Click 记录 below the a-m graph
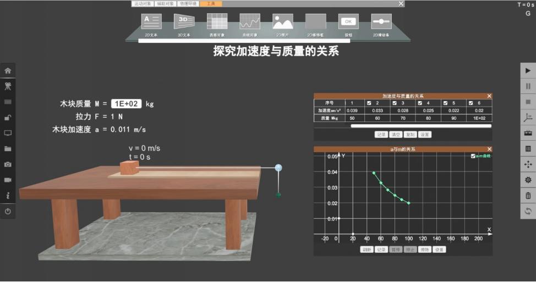 click(x=381, y=250)
